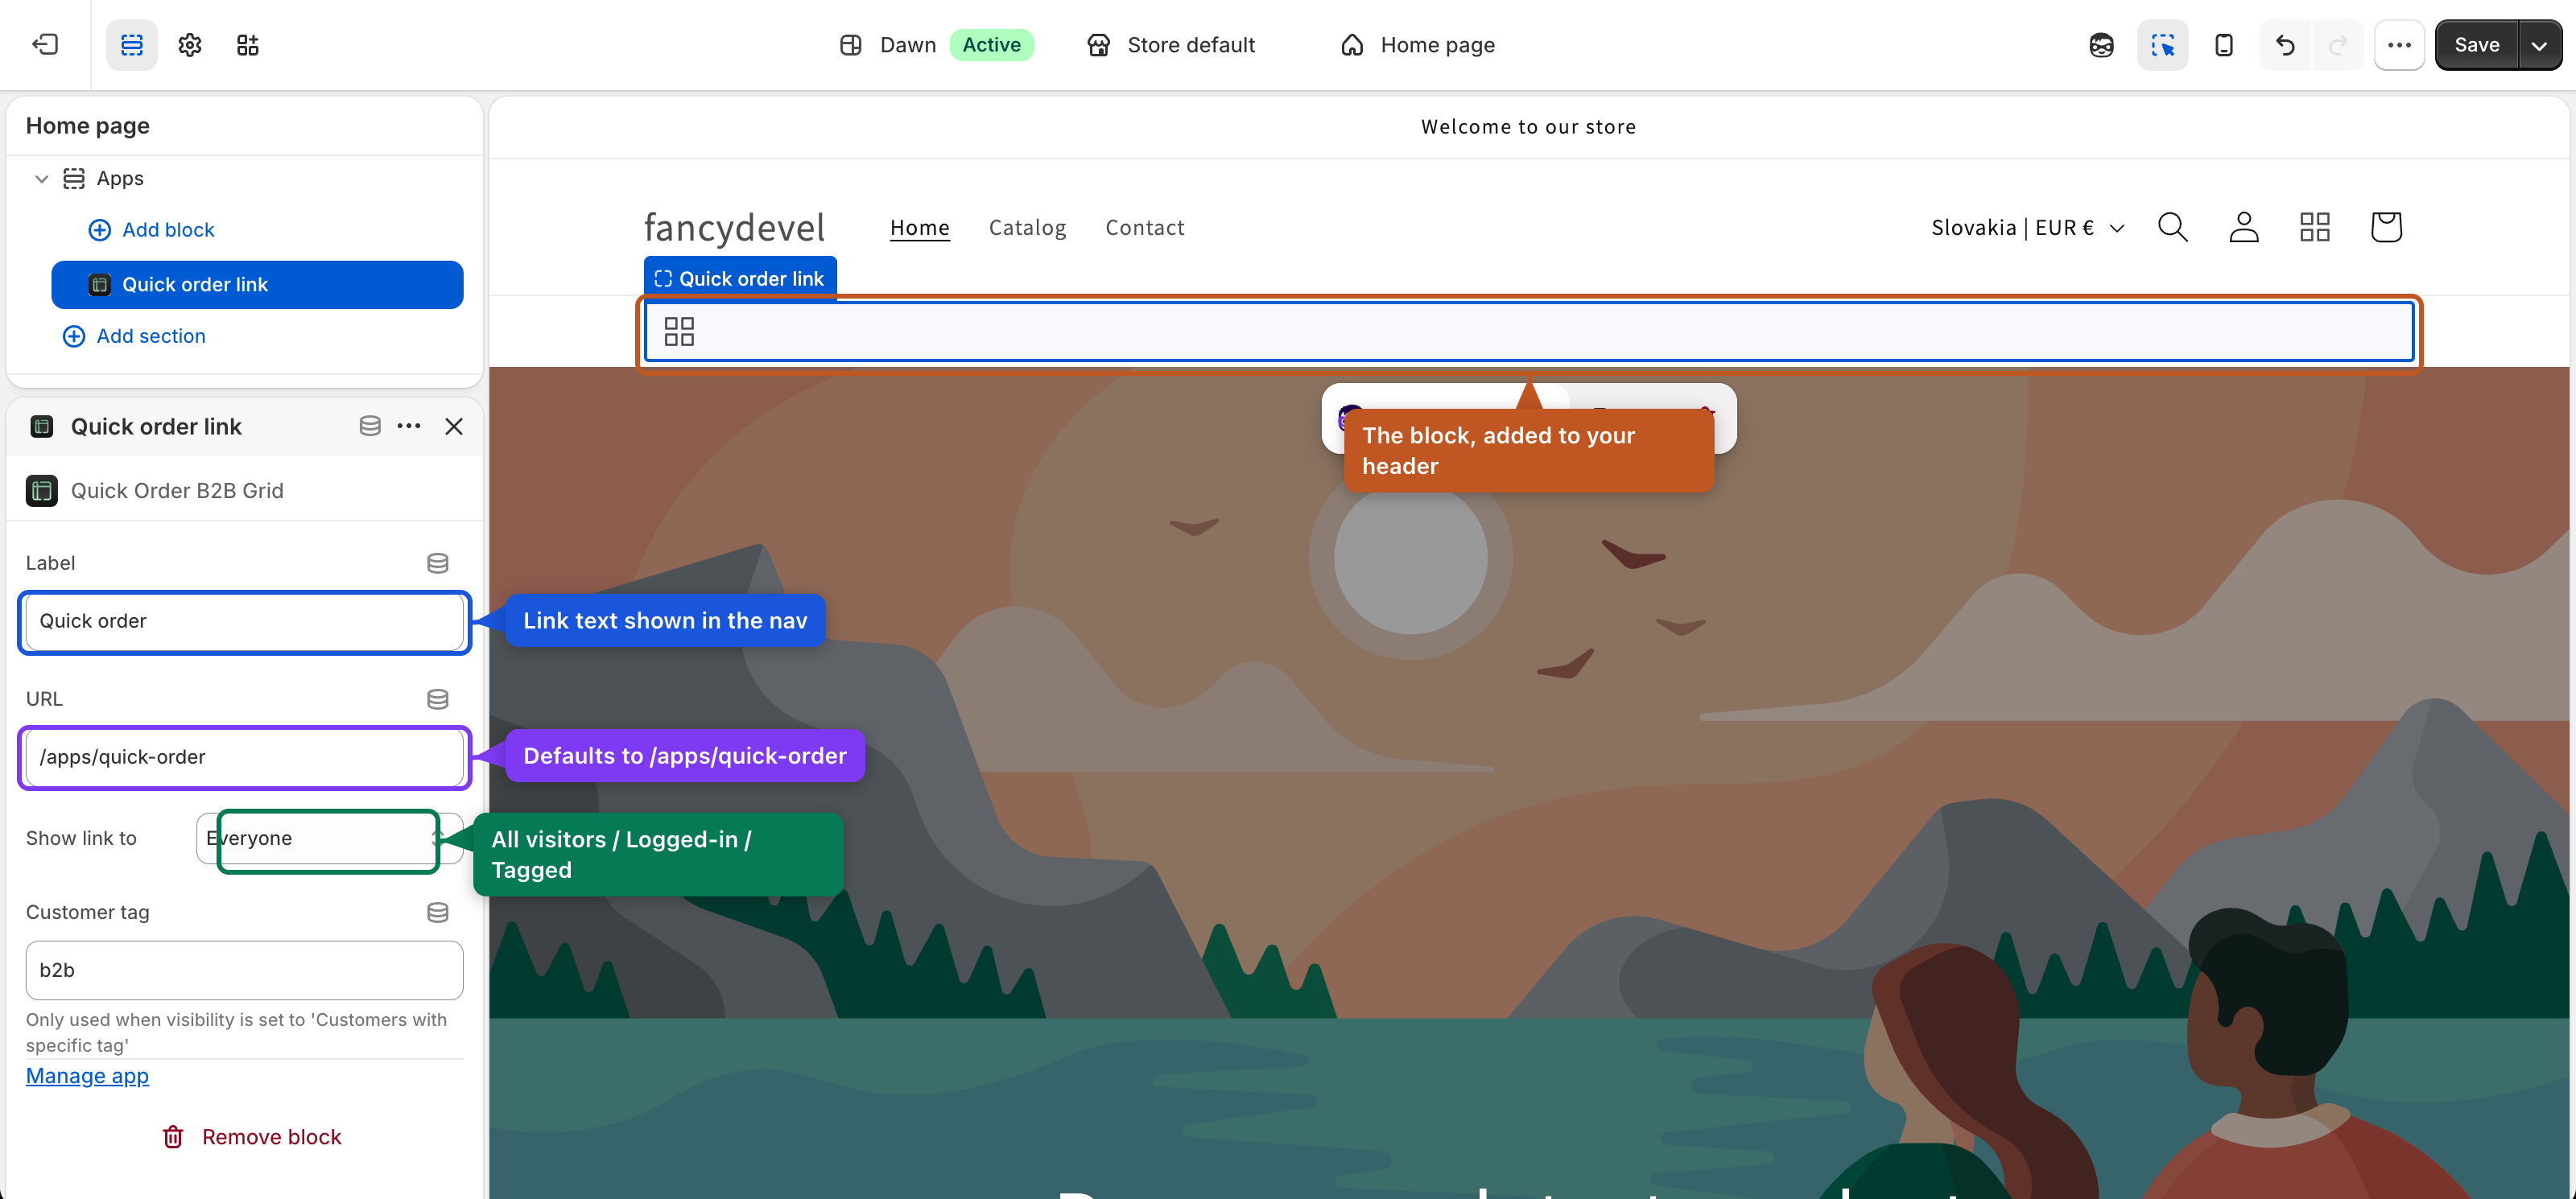Open the Slovakia EUR country selector
2576x1199 pixels.
[2028, 228]
